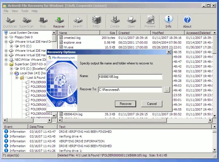
Task: Click the KB896424.log file icon
Action: (61, 114)
